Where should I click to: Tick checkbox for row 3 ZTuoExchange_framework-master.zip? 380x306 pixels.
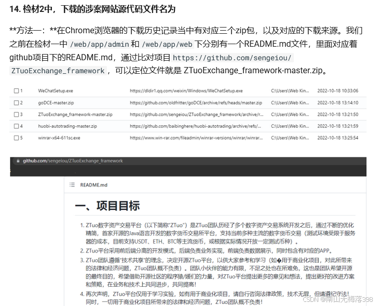[16, 114]
